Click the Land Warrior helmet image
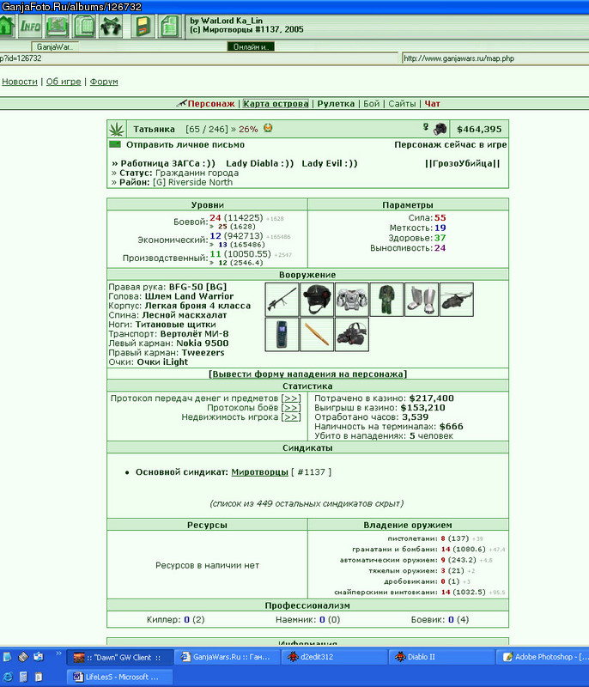Image resolution: width=589 pixels, height=687 pixels. (x=317, y=300)
